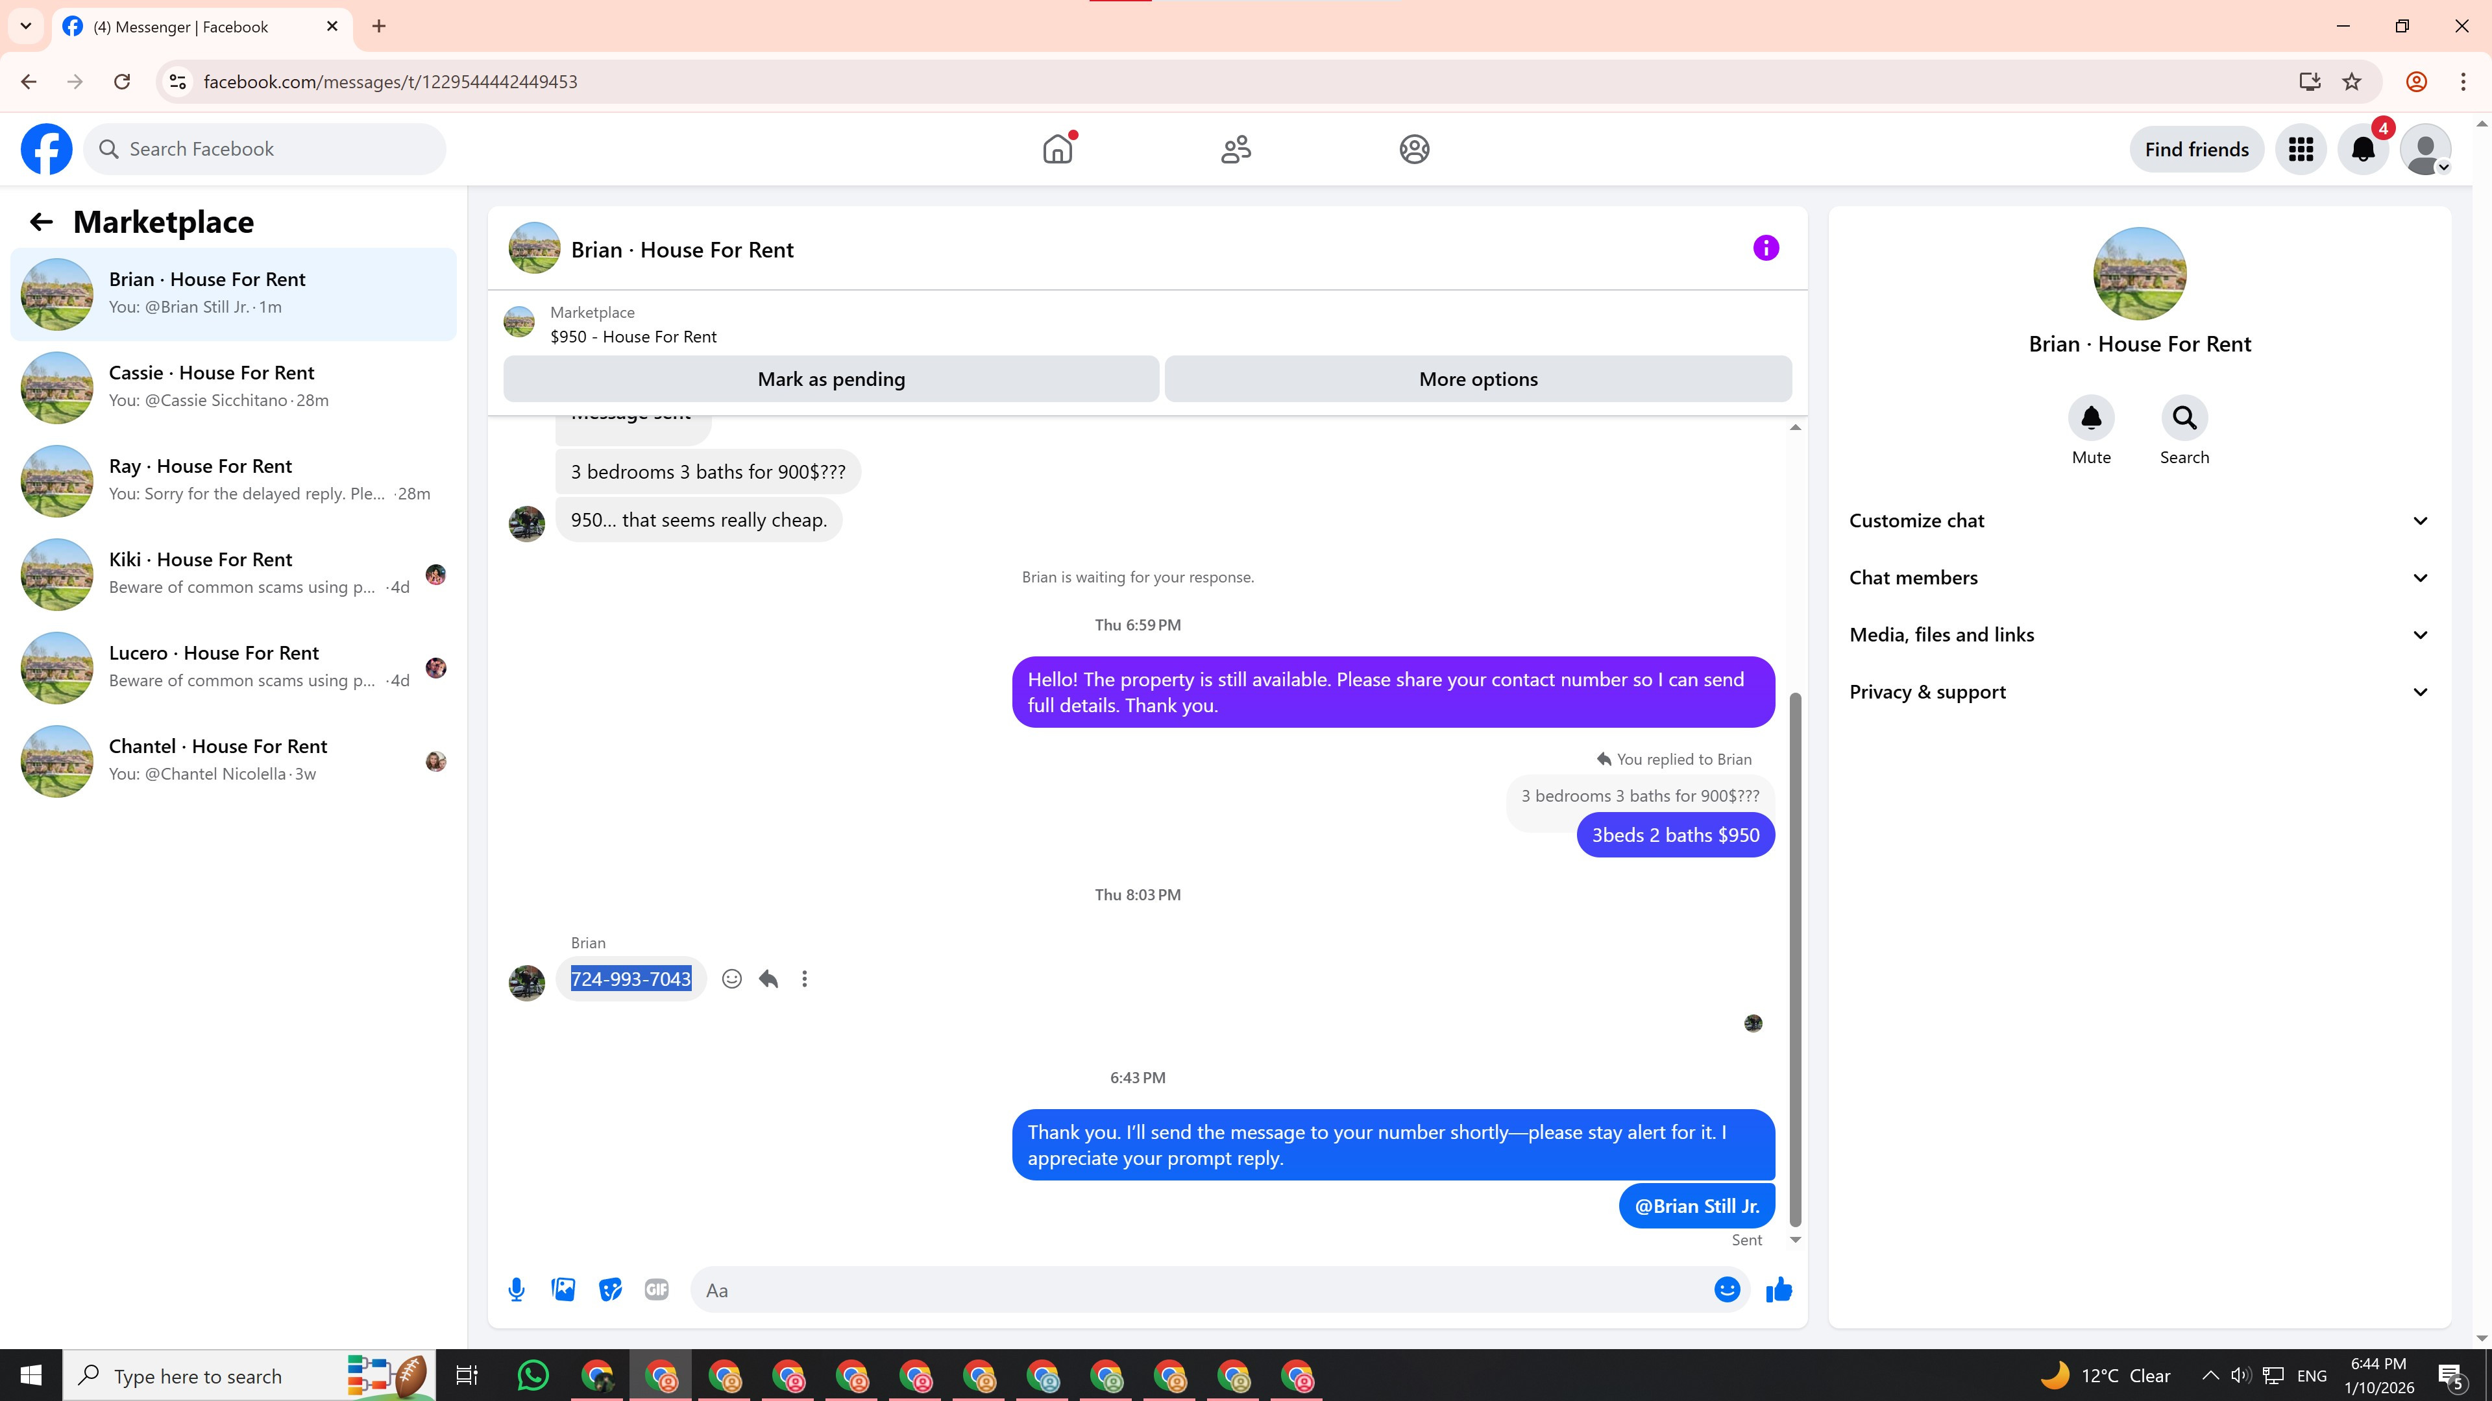Attach a photo with the image icon
The image size is (2492, 1401).
point(563,1290)
